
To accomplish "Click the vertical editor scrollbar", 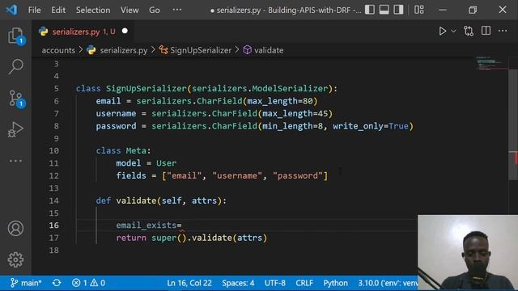I will [x=513, y=124].
